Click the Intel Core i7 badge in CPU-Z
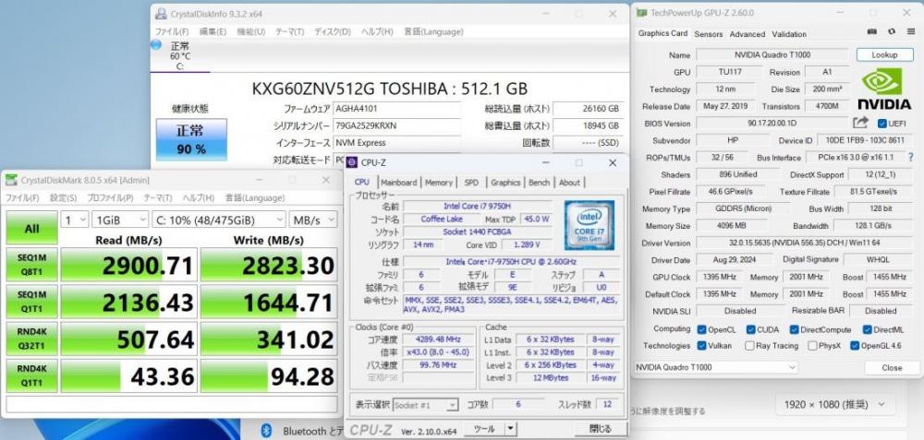 click(x=590, y=225)
